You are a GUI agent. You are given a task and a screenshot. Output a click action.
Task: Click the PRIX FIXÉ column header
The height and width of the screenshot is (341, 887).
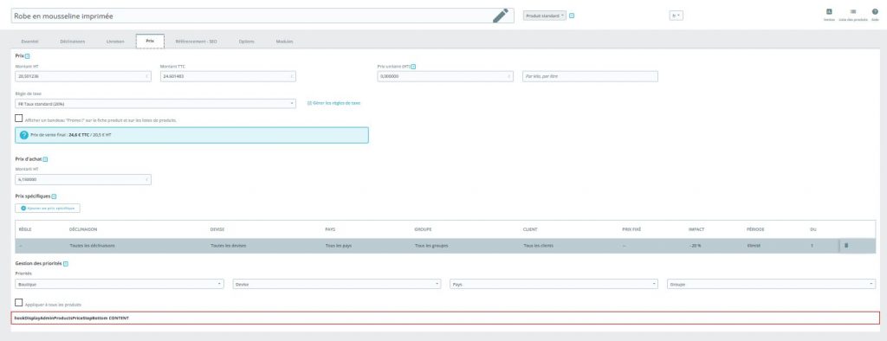[631, 229]
